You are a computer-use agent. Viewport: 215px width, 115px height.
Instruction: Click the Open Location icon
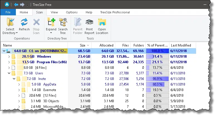(102, 22)
